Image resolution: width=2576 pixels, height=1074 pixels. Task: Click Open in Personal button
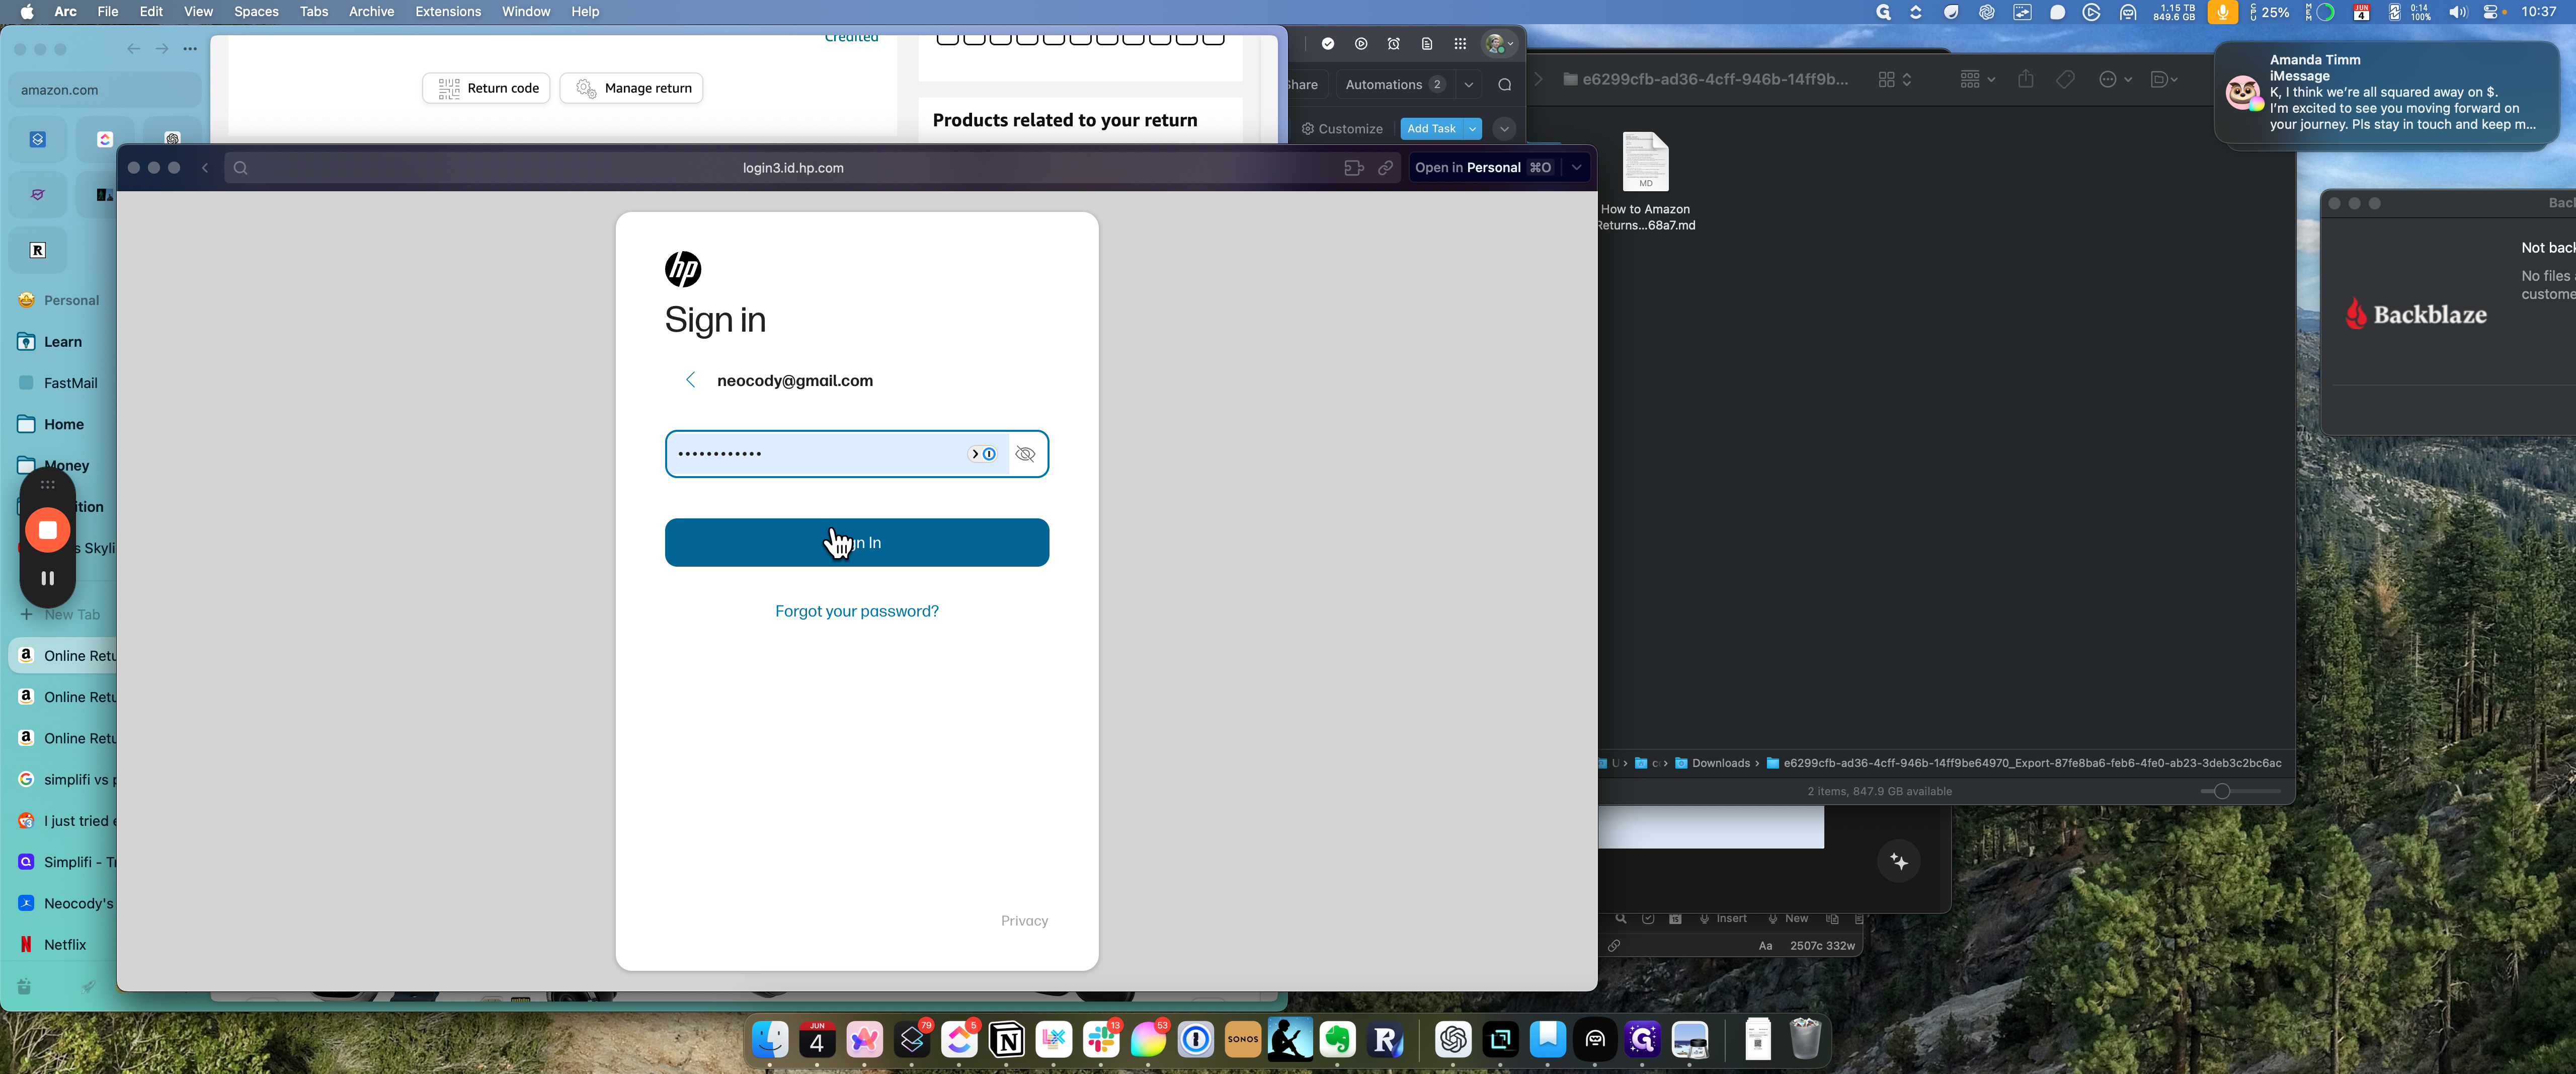(1483, 168)
